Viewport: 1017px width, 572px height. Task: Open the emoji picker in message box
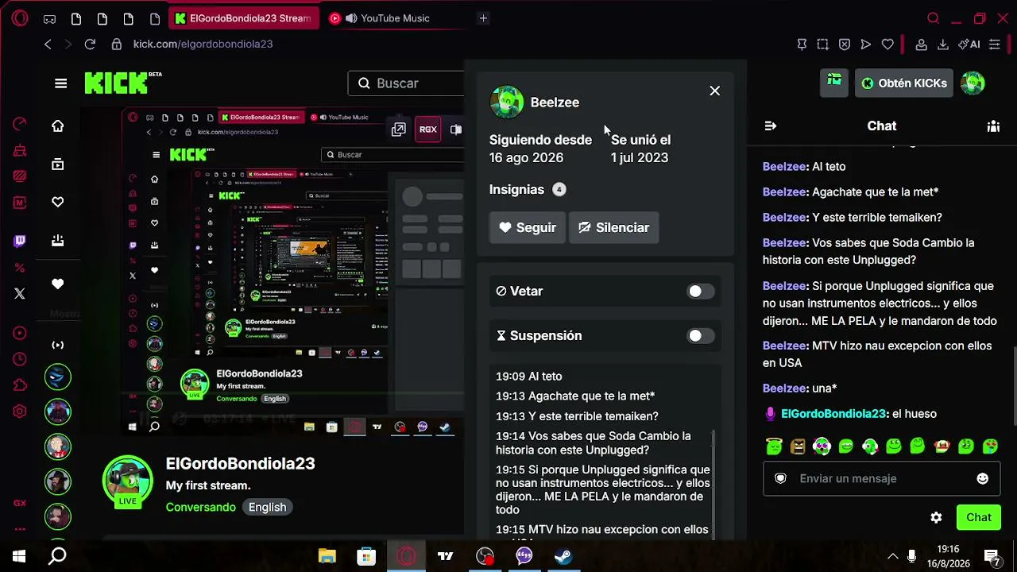pyautogui.click(x=983, y=478)
